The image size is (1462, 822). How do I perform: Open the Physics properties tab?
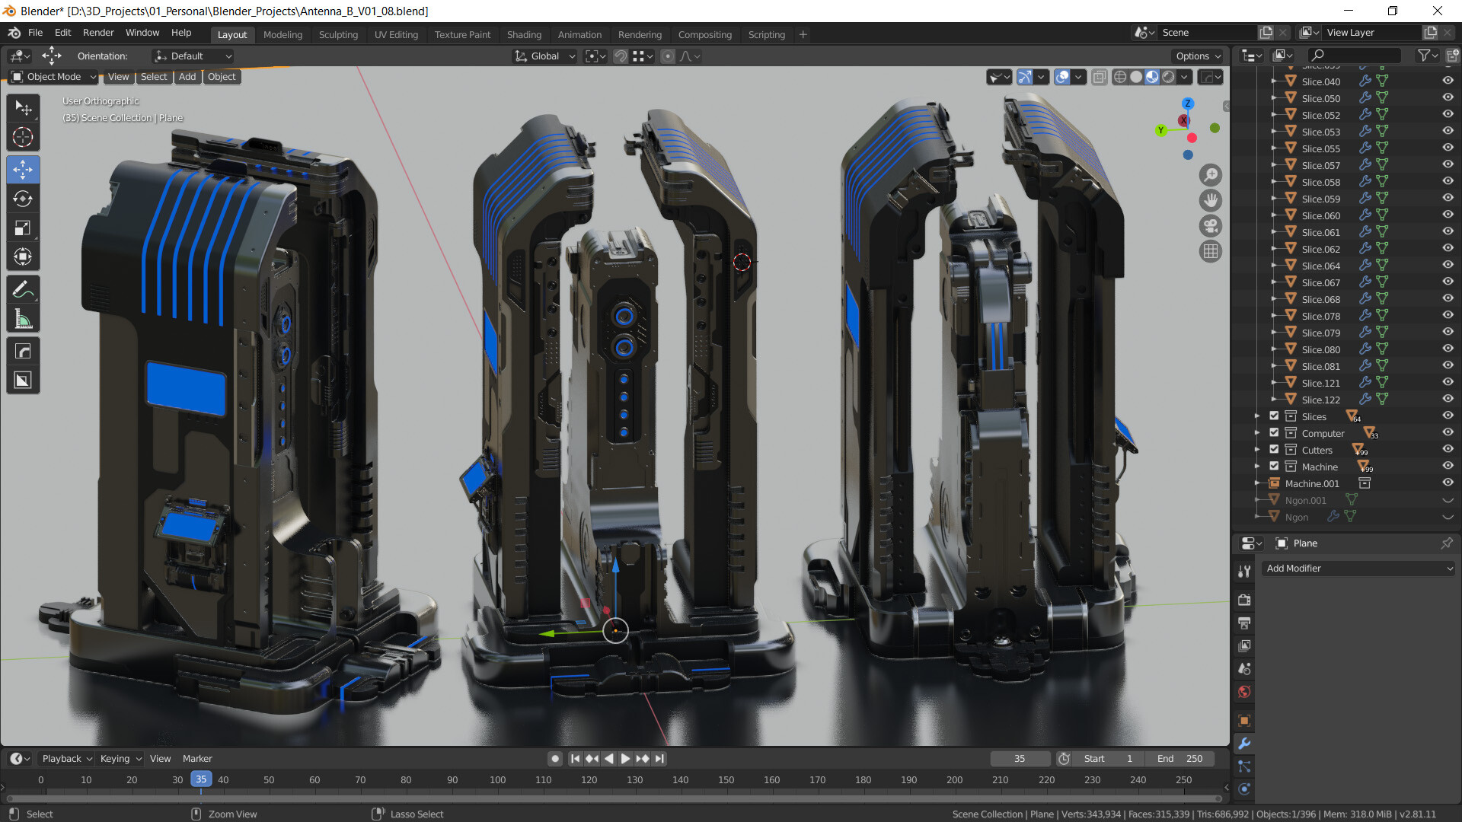tap(1244, 789)
